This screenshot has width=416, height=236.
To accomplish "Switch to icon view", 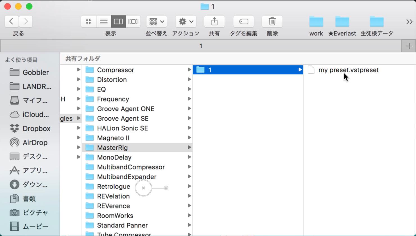I will pos(89,21).
